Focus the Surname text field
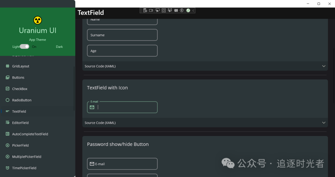335x177 pixels. [122, 35]
